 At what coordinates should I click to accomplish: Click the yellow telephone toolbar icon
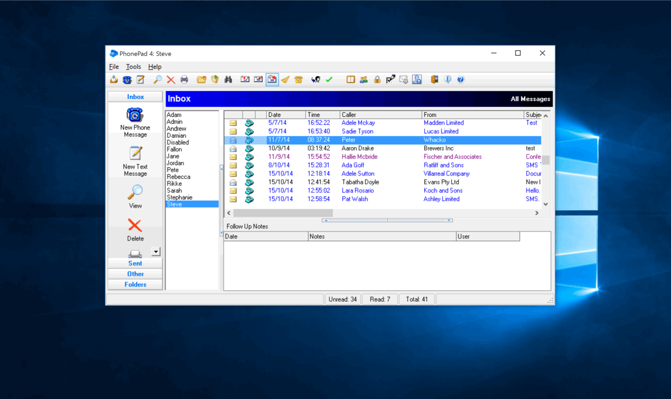point(299,80)
